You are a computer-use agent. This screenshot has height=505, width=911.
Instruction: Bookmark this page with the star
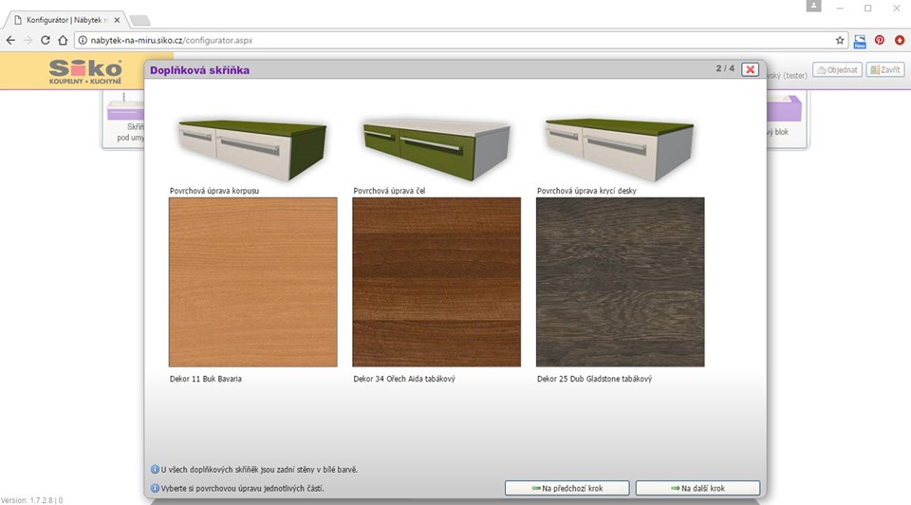(840, 40)
